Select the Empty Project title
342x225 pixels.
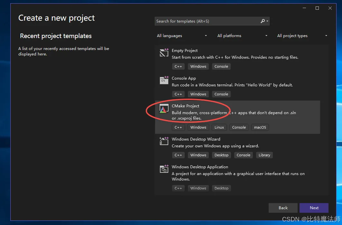[185, 51]
